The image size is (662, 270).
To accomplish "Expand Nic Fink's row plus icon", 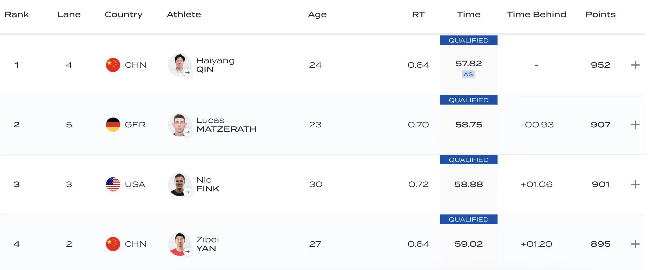I will pyautogui.click(x=635, y=184).
